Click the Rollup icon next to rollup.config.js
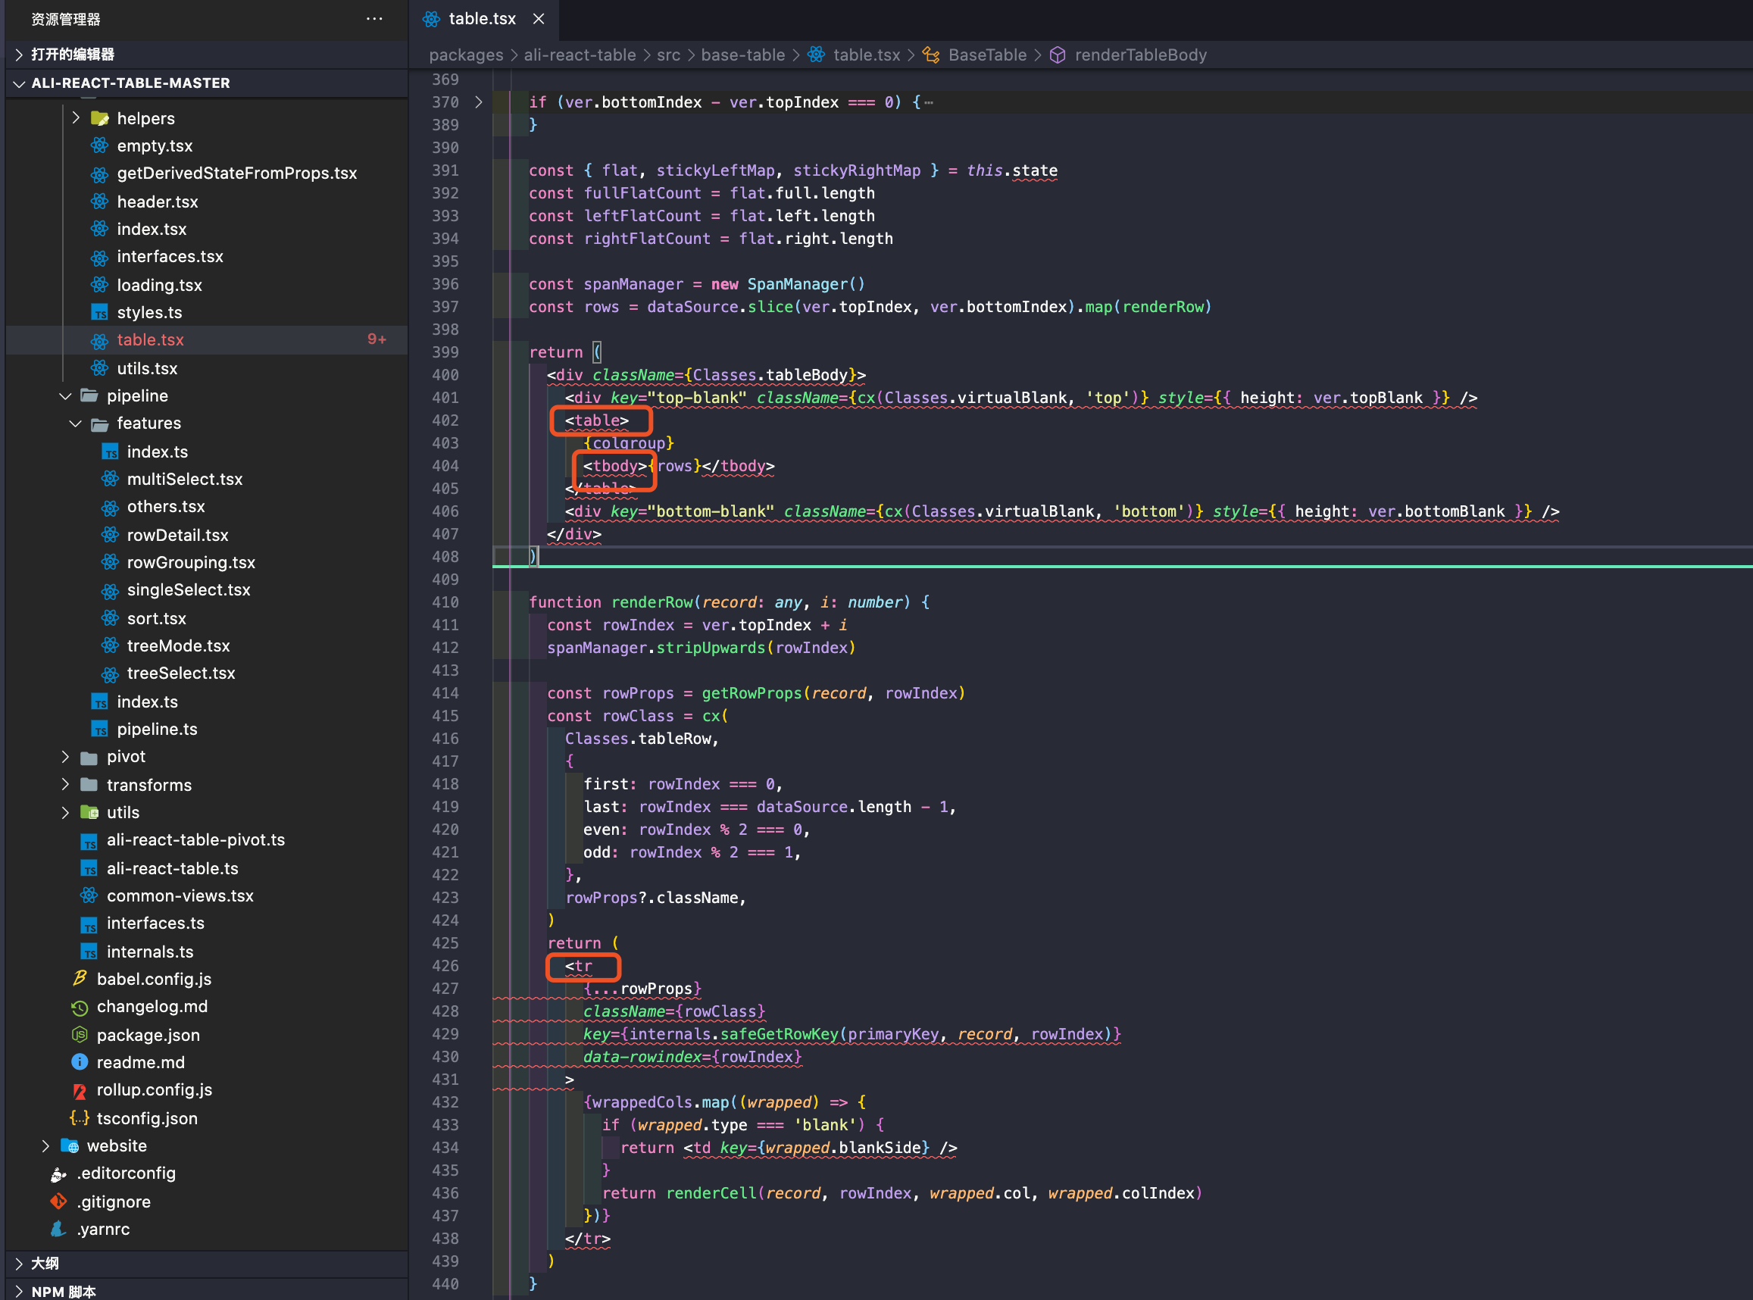The height and width of the screenshot is (1300, 1753). pyautogui.click(x=80, y=1090)
